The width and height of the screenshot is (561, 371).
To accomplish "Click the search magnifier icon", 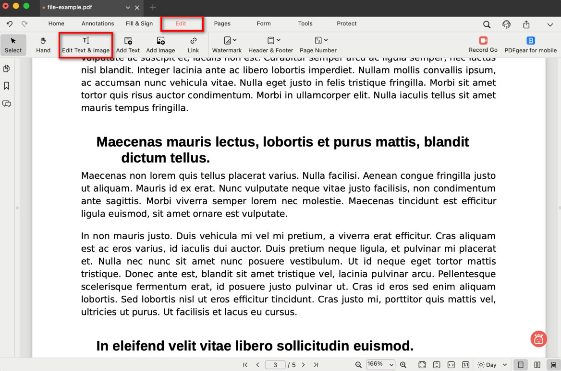I will click(487, 24).
